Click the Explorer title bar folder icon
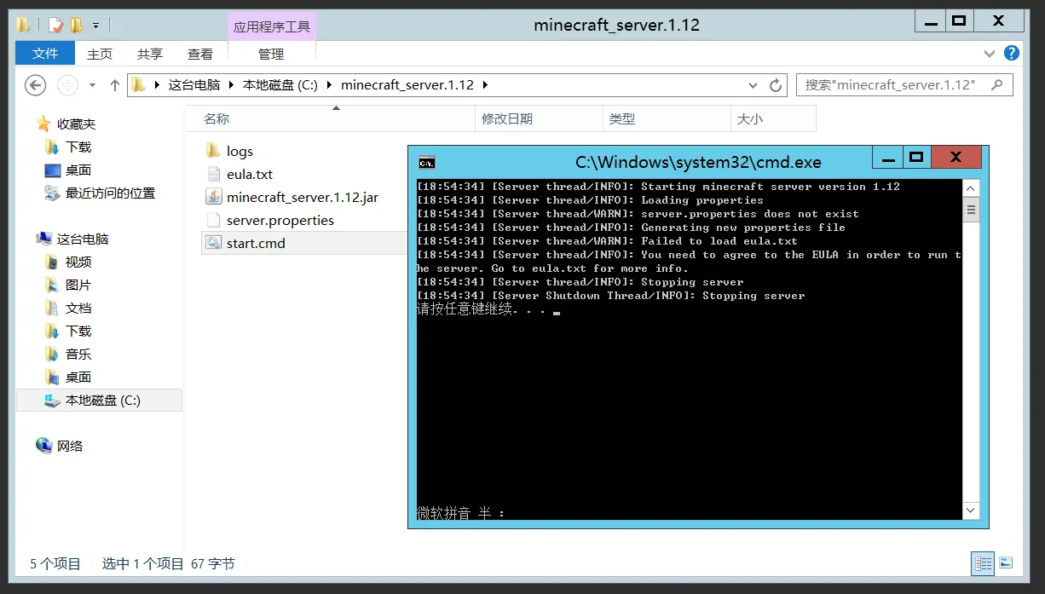 24,25
